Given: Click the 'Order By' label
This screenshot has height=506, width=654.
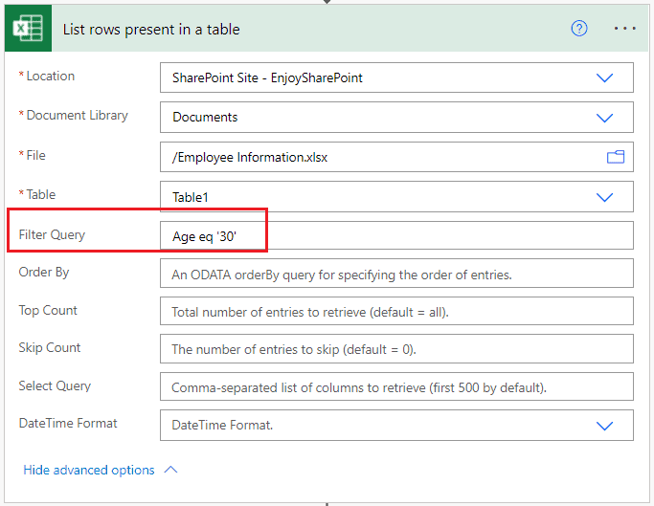Looking at the screenshot, I should pos(44,273).
